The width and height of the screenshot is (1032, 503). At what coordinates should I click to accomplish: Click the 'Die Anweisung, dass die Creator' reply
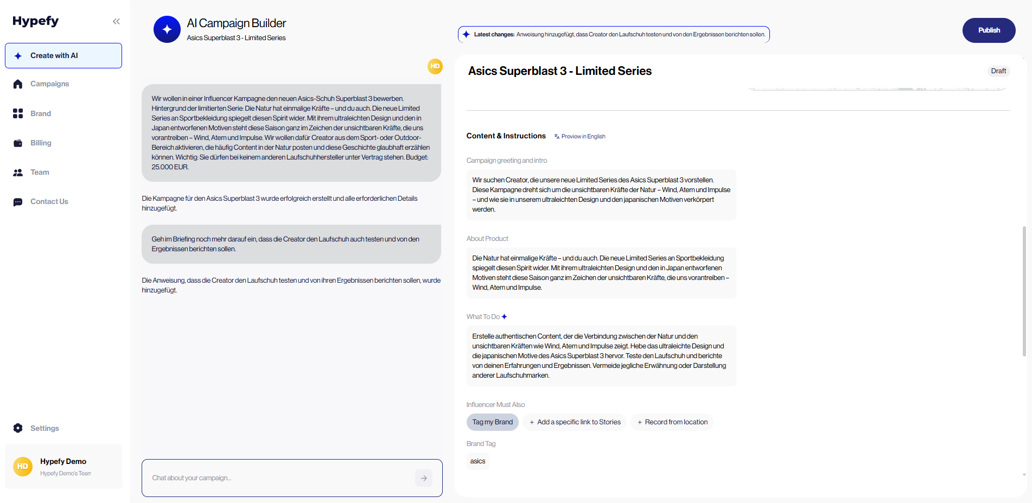(291, 285)
